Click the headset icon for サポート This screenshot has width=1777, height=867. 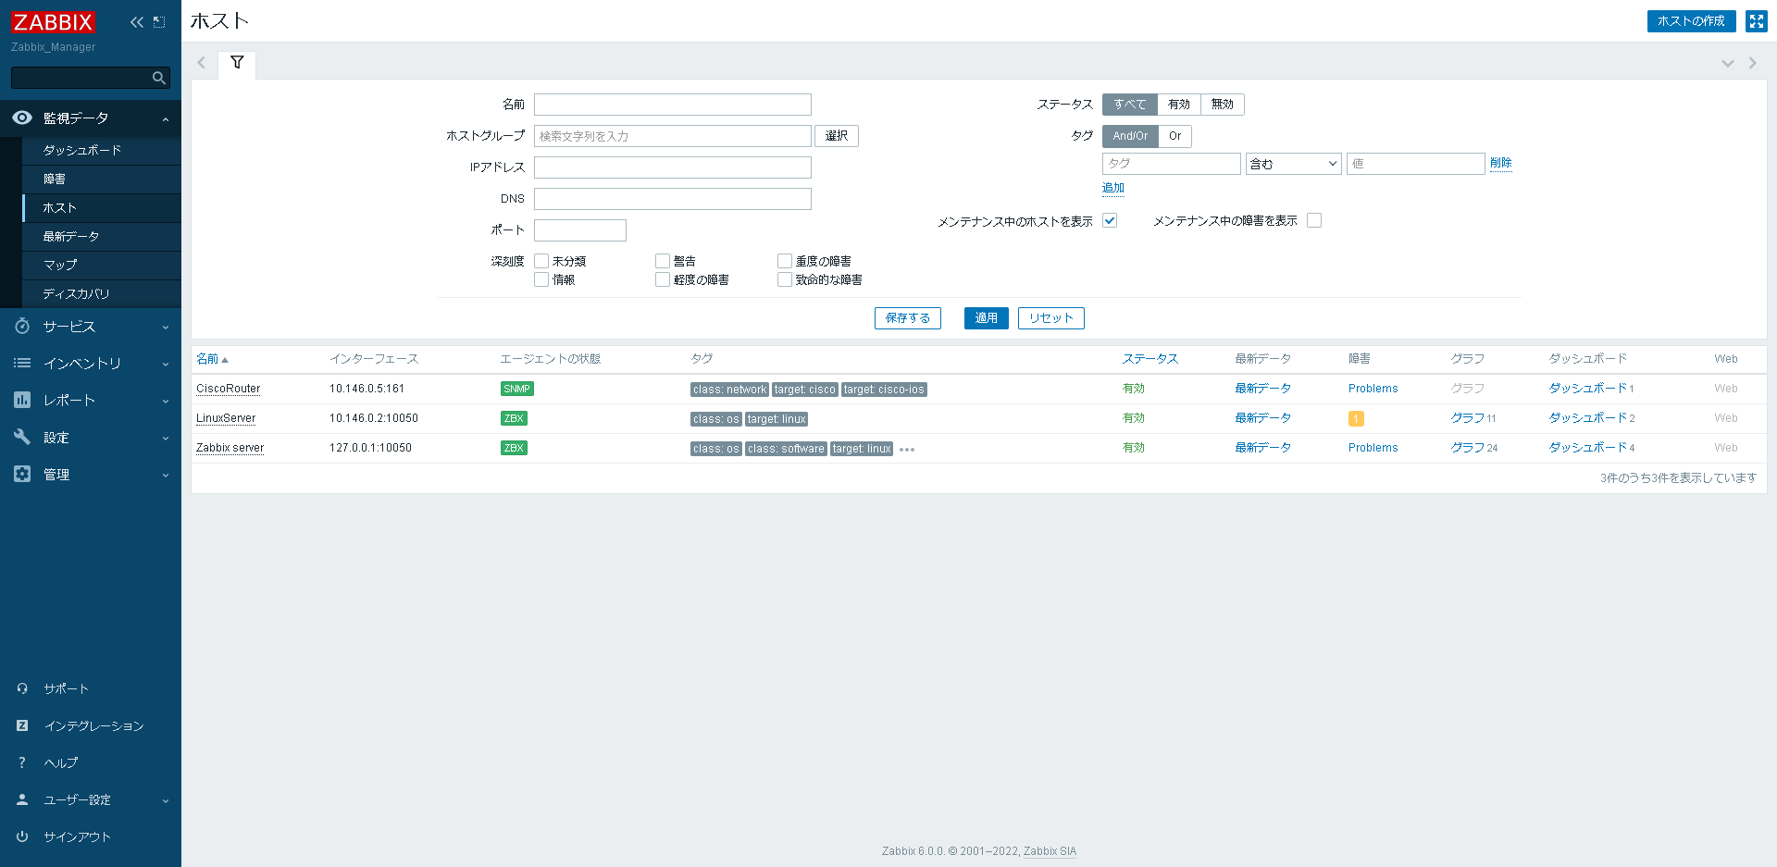[22, 688]
